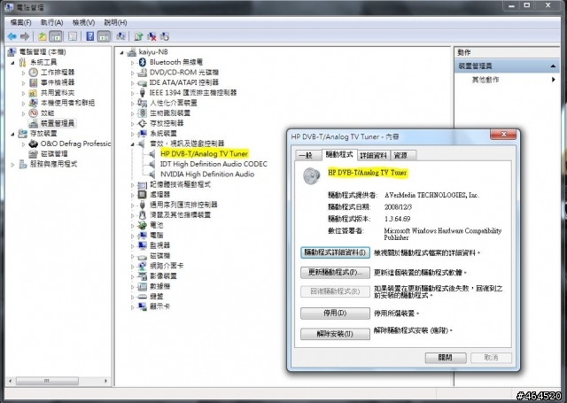
Task: Collapse the kaiyu-NB computer root node
Action: click(122, 53)
